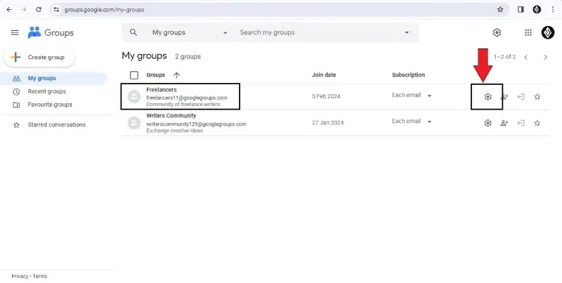Image resolution: width=562 pixels, height=283 pixels.
Task: Add members to the Writers Community group
Action: 504,123
